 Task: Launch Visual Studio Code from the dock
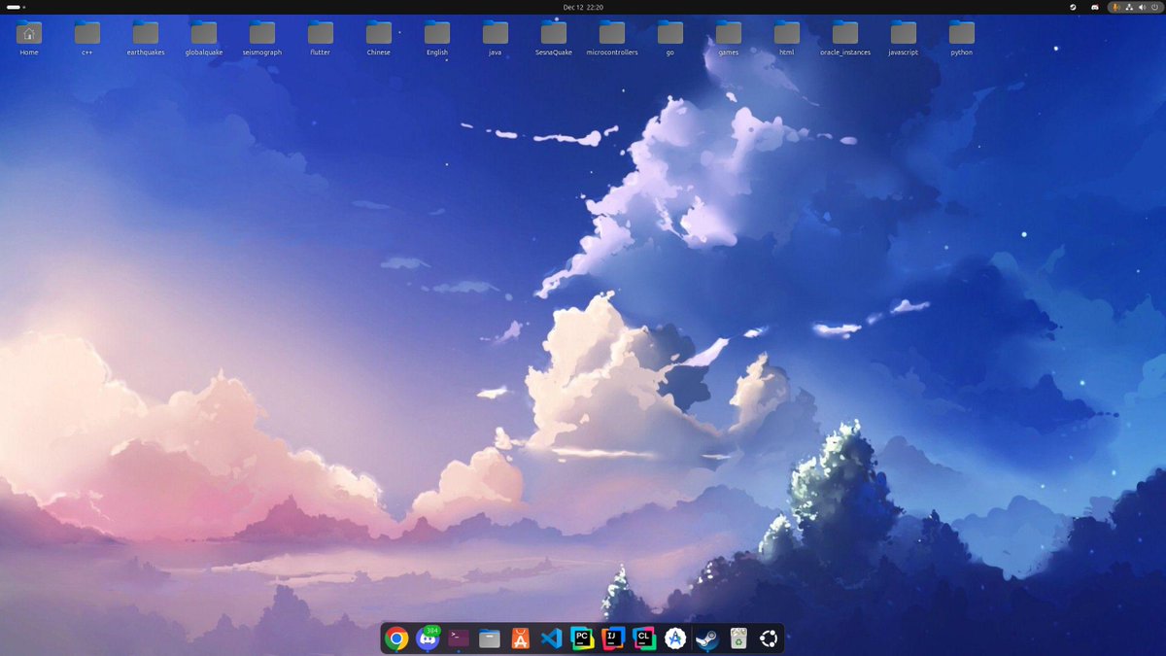pyautogui.click(x=551, y=639)
